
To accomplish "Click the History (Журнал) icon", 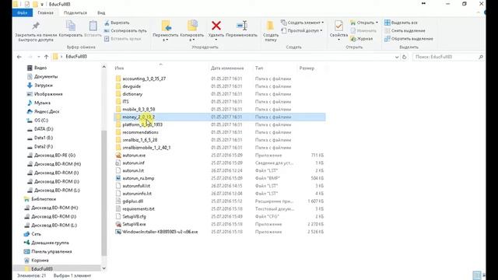I will pyautogui.click(x=352, y=39).
